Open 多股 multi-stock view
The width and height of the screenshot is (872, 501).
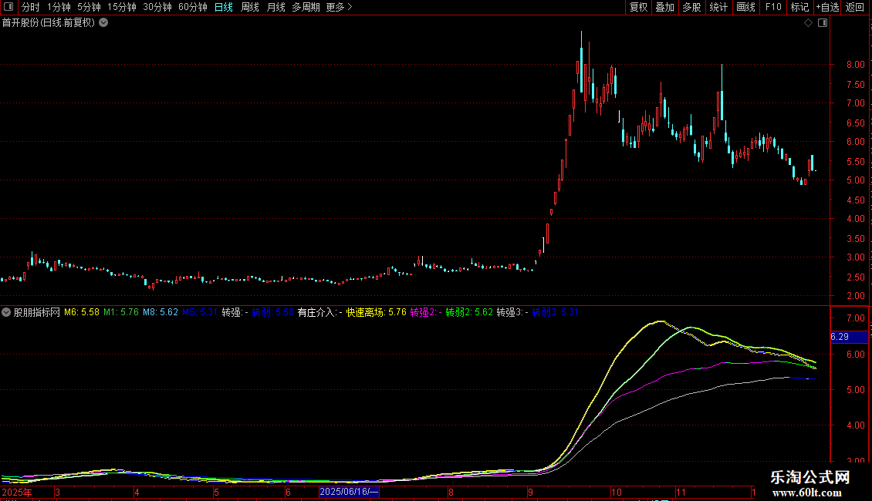pyautogui.click(x=692, y=7)
